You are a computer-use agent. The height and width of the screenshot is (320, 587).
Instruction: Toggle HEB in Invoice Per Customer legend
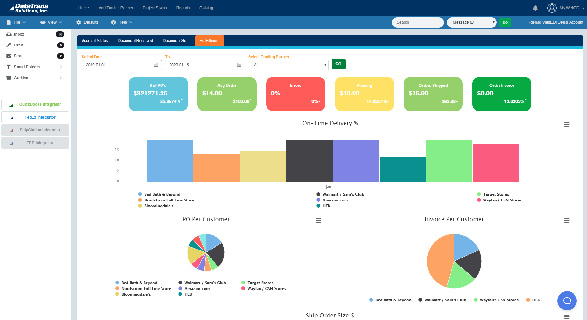534,300
